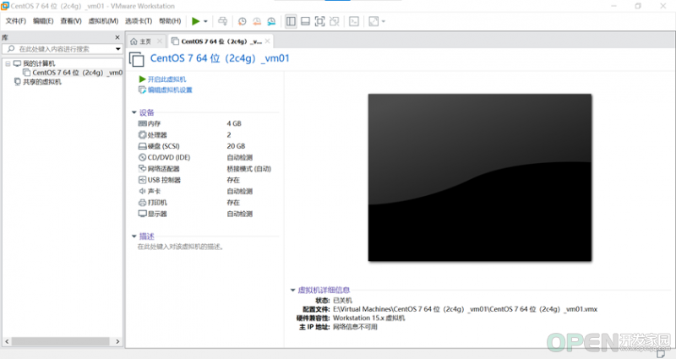The height and width of the screenshot is (359, 676).
Task: Enter full screen mode icon
Action: (x=320, y=21)
